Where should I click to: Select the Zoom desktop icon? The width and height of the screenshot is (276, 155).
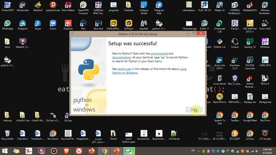pos(53,25)
